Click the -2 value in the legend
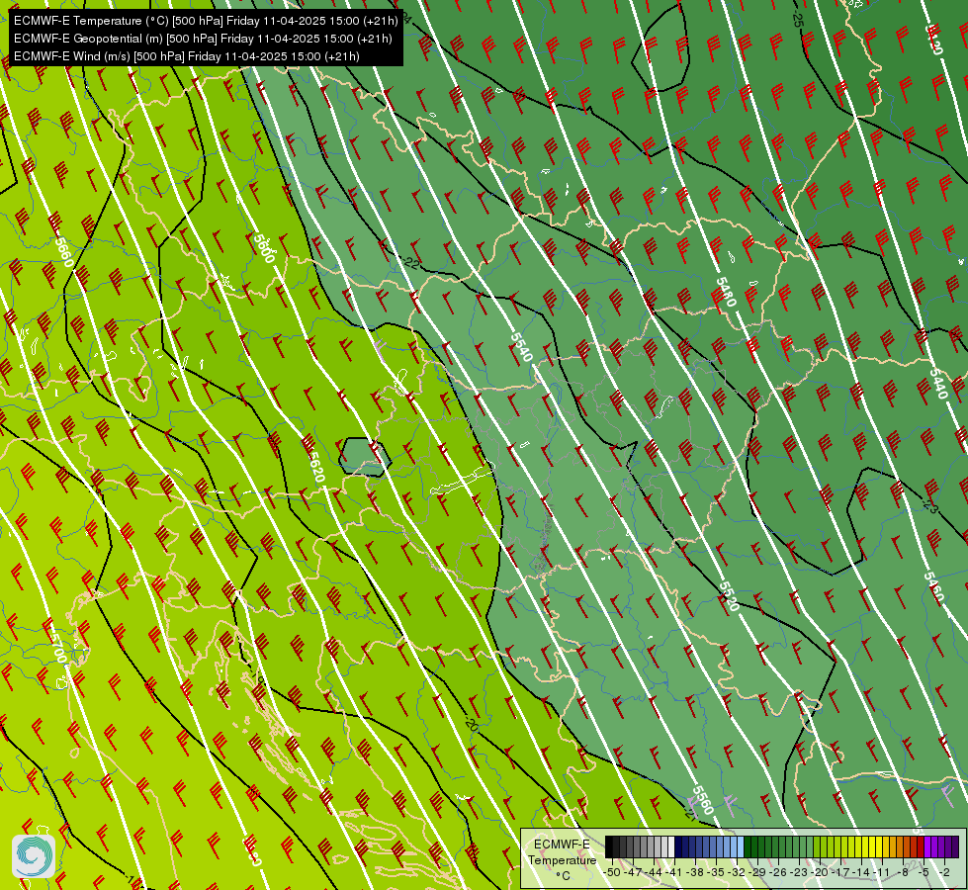 click(944, 872)
